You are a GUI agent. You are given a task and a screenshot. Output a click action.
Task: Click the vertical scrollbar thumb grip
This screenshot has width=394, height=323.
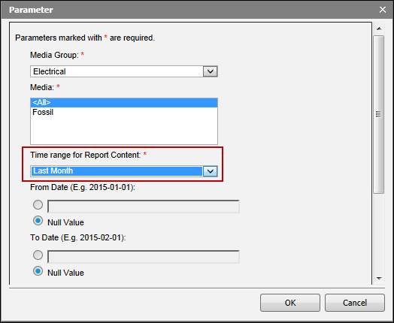(379, 114)
